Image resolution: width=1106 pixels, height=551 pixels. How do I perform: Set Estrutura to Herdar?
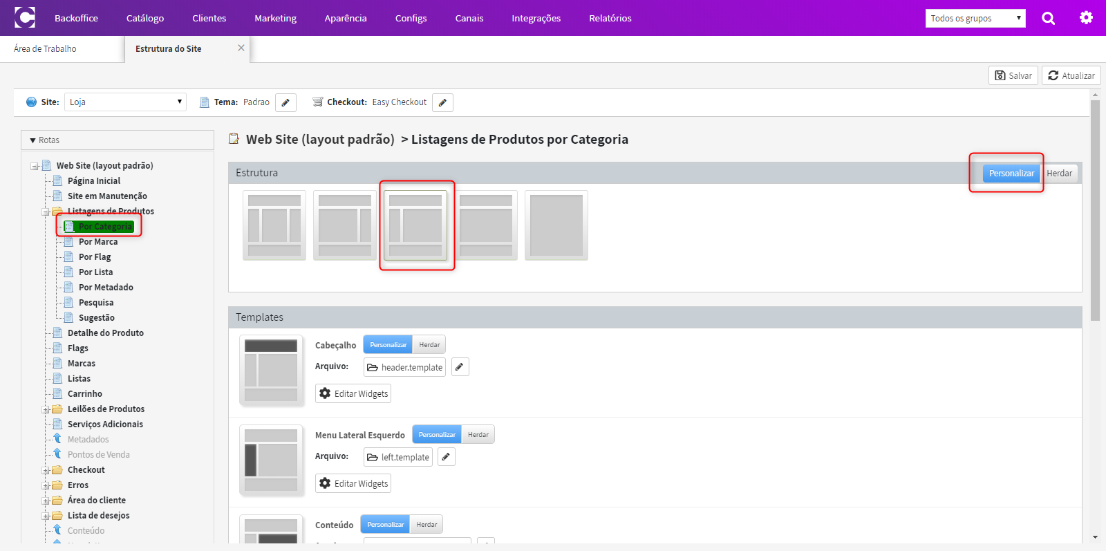pos(1059,174)
